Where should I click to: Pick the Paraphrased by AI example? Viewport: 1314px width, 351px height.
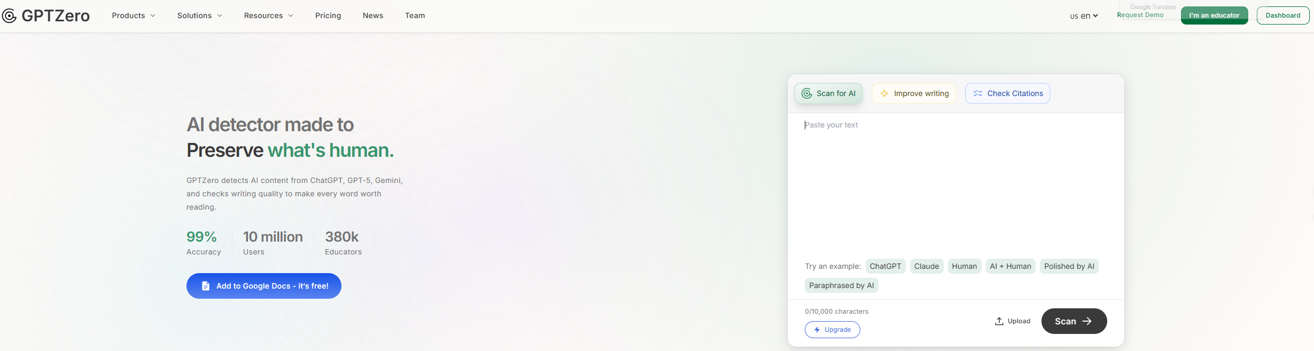tap(841, 285)
